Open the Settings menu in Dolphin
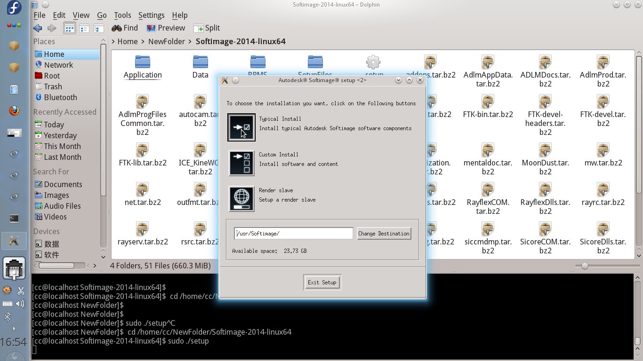Image resolution: width=643 pixels, height=361 pixels. click(x=152, y=15)
